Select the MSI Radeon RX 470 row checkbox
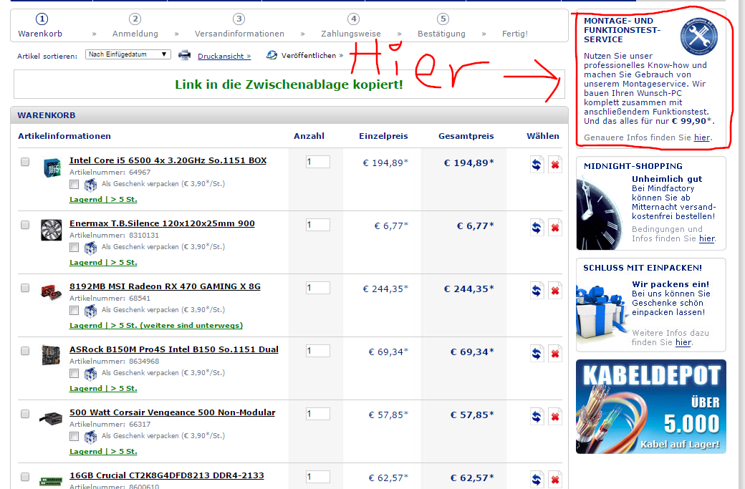The height and width of the screenshot is (489, 745). point(25,289)
